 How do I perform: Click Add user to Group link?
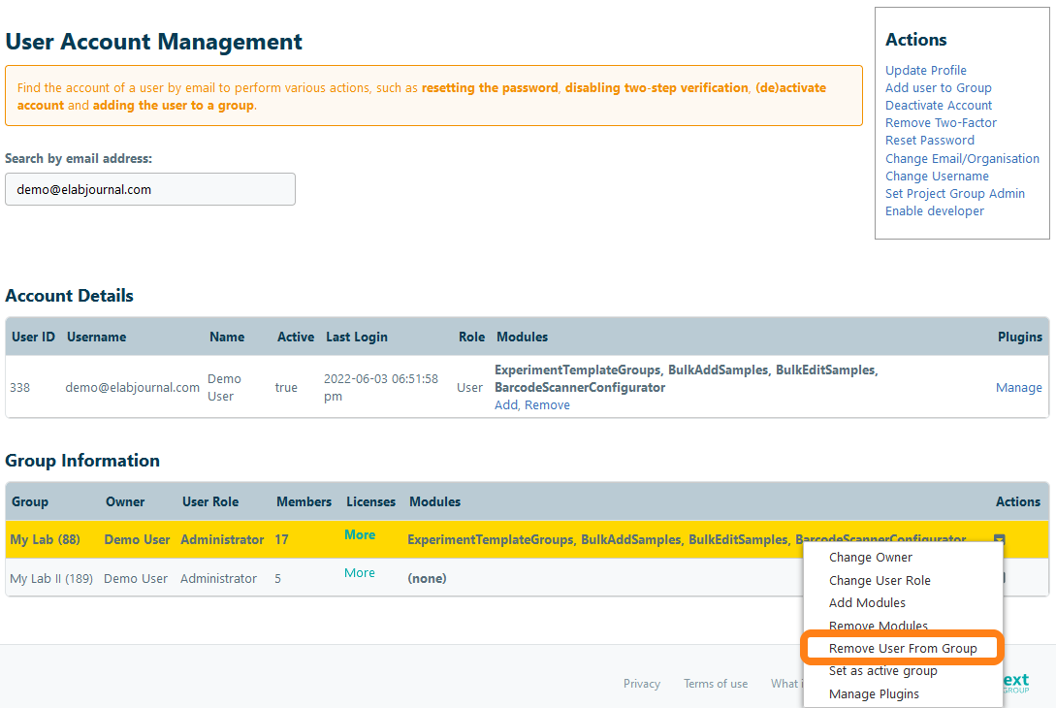pyautogui.click(x=938, y=87)
